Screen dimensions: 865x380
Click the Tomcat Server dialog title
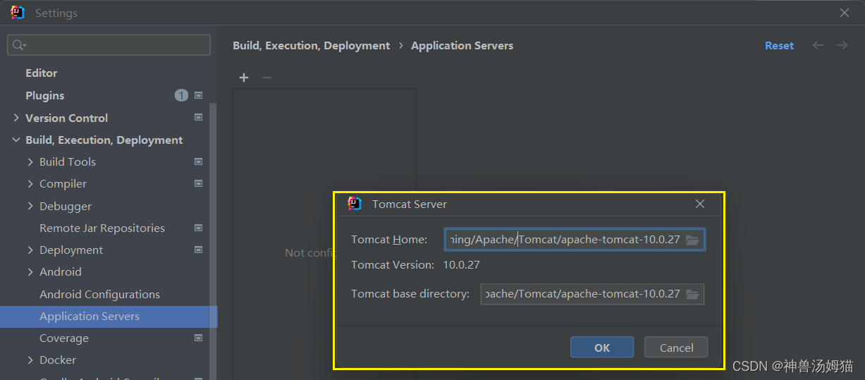(x=410, y=204)
